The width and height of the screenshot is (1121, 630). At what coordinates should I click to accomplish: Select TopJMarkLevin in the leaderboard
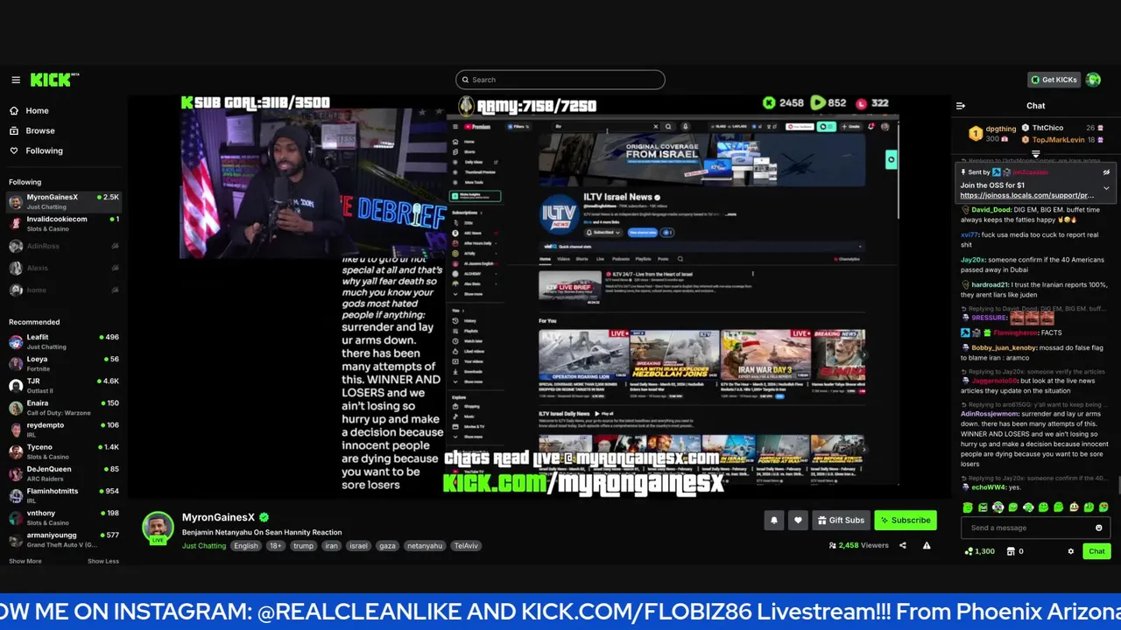(x=1058, y=140)
